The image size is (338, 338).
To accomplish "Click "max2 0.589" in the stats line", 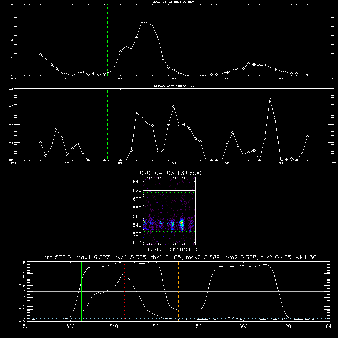I will 203,257.
